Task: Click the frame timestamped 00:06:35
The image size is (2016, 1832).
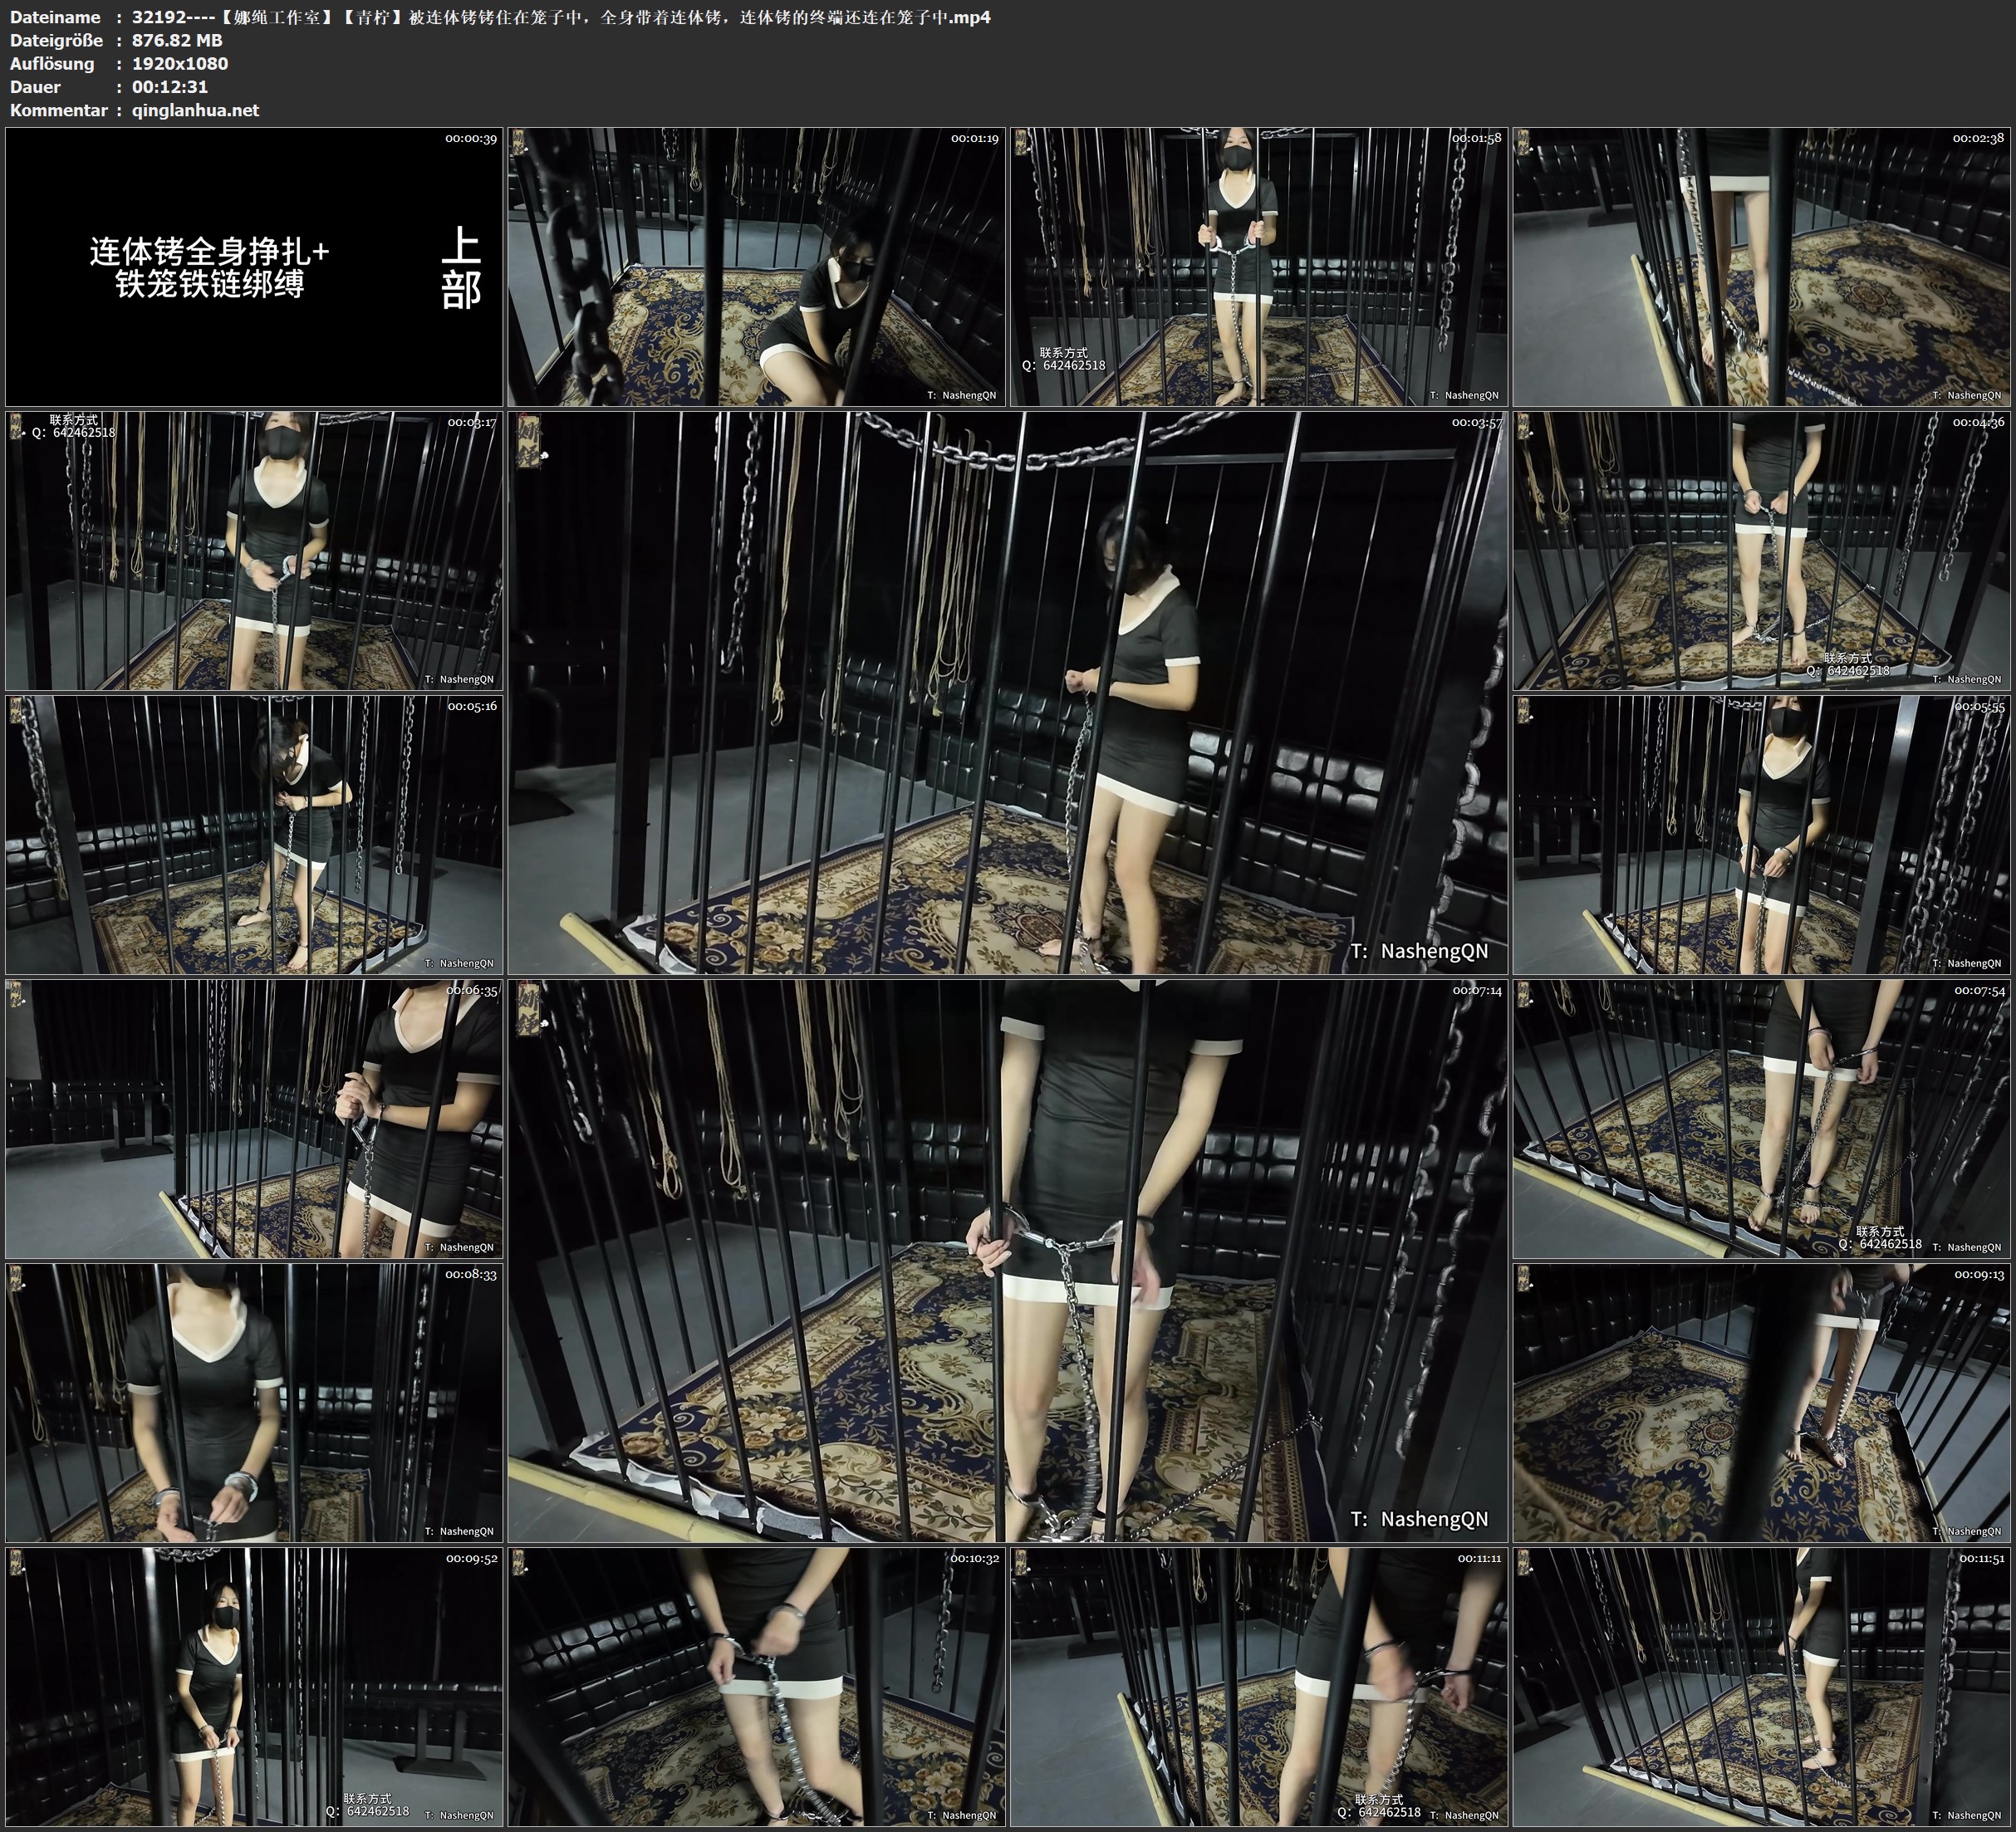Action: 254,1118
